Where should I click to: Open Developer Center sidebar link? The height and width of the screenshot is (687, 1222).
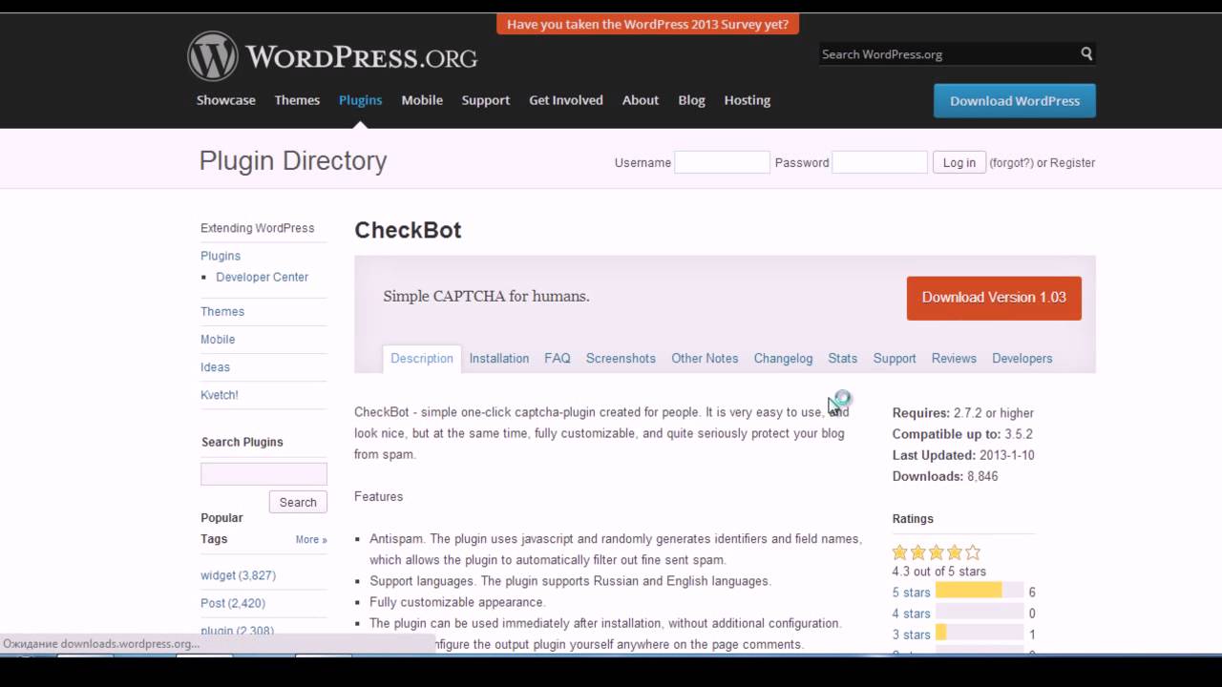pos(263,277)
